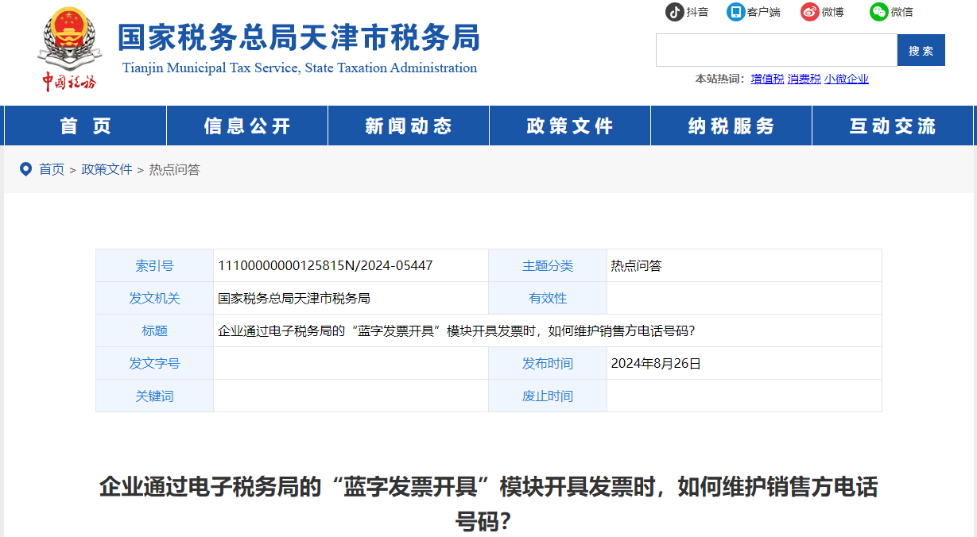
Task: Click the location marker icon in breadcrumb
Action: coord(24,168)
